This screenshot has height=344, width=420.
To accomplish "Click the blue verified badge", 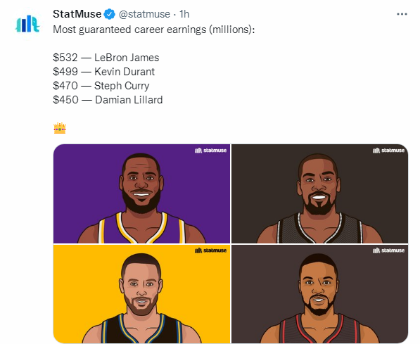I will coord(109,14).
